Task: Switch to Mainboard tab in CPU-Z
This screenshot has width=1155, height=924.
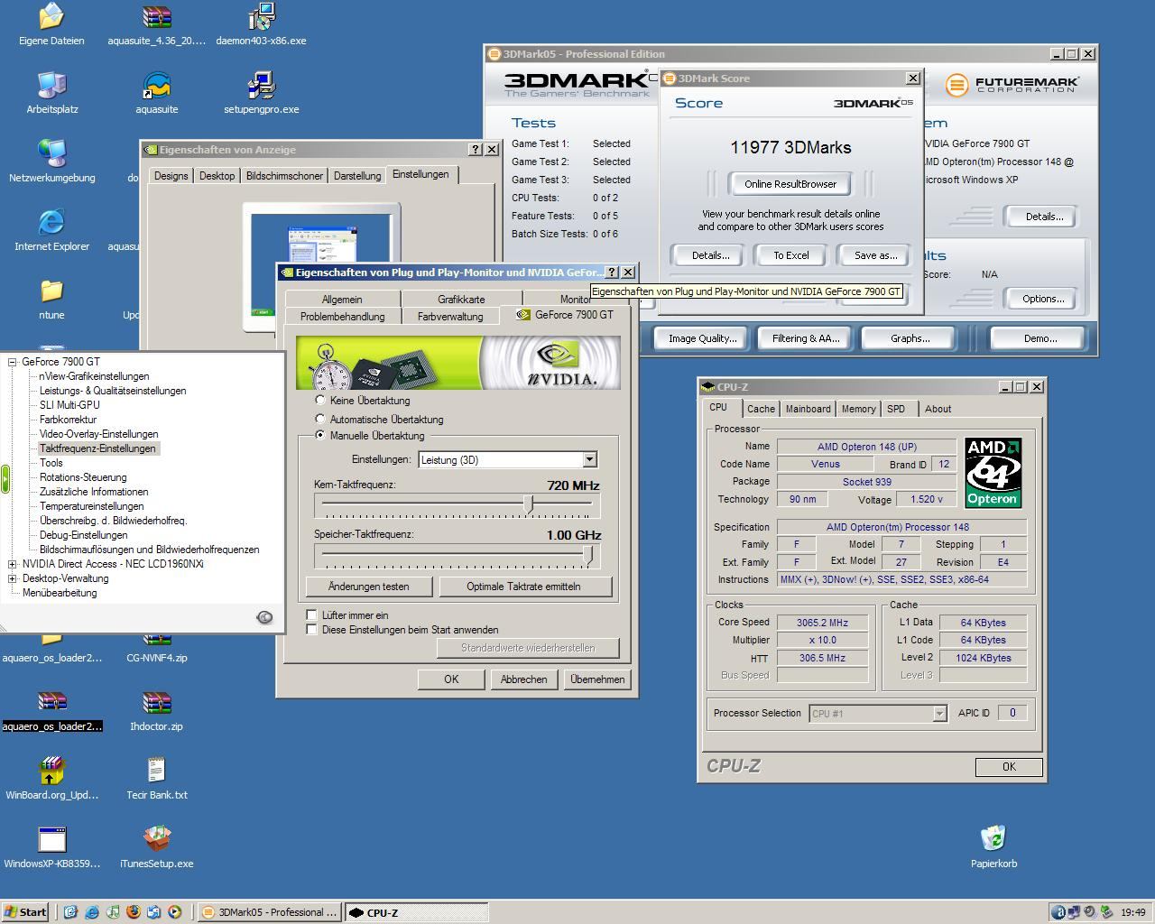Action: tap(808, 409)
